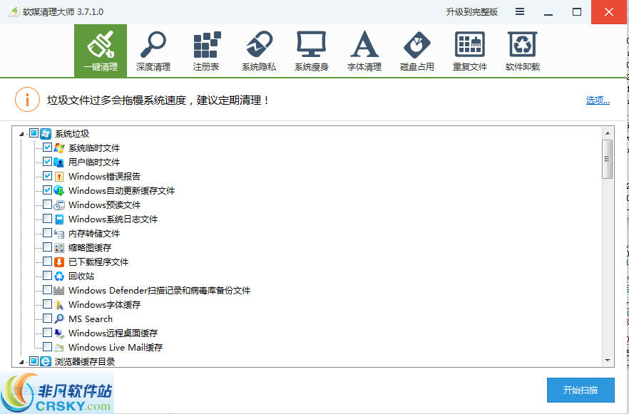629x414 pixels.
Task: Launch the 软件卸载 uninstaller tool
Action: [x=523, y=50]
